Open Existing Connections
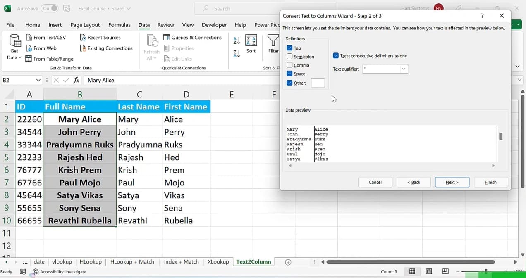The image size is (526, 278). pos(106,48)
